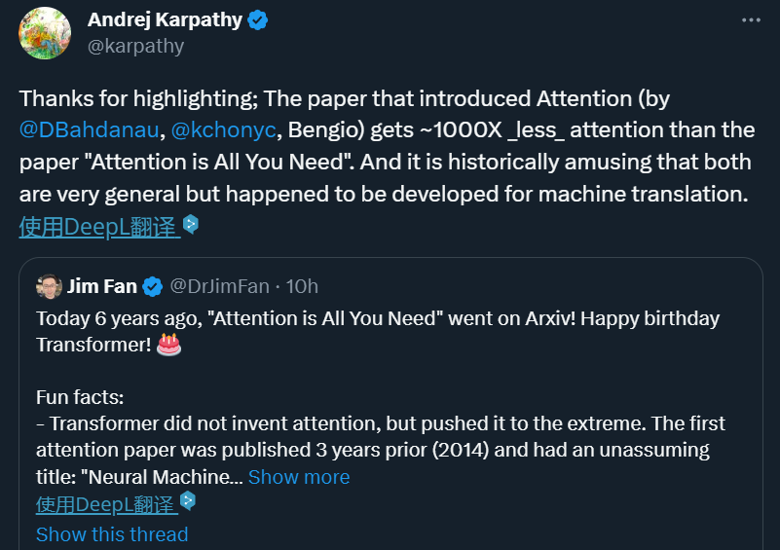Click Jim Fan's name in the quoted tweet
Screen dimensions: 780x550
[101, 286]
